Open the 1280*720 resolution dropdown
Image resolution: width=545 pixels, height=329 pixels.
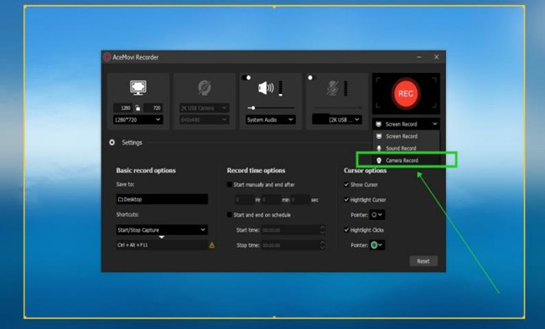138,120
